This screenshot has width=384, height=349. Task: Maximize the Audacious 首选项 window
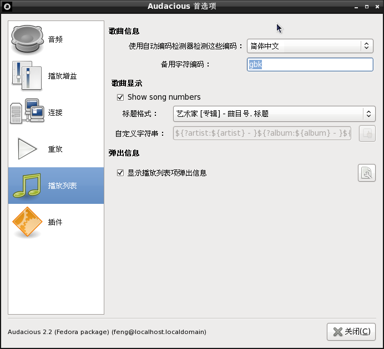pos(367,7)
